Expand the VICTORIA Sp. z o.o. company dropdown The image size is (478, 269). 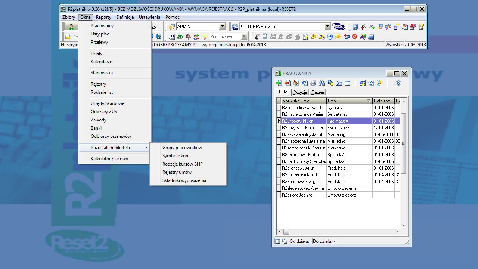click(328, 27)
